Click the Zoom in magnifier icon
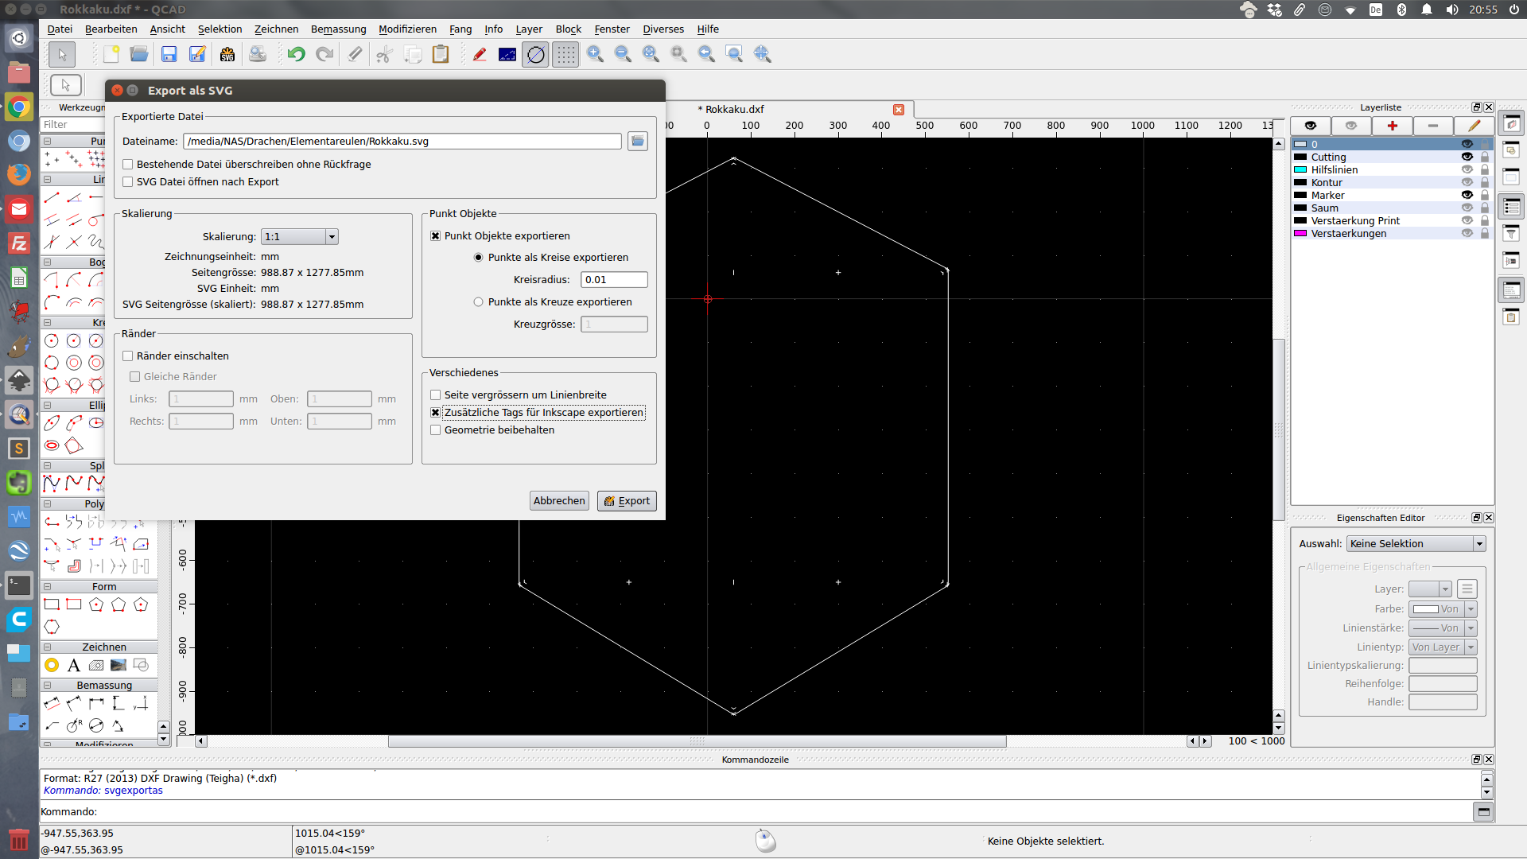This screenshot has height=859, width=1527. tap(595, 54)
